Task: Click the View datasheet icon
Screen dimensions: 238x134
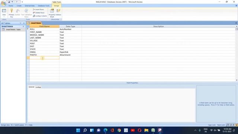Action: point(4,11)
